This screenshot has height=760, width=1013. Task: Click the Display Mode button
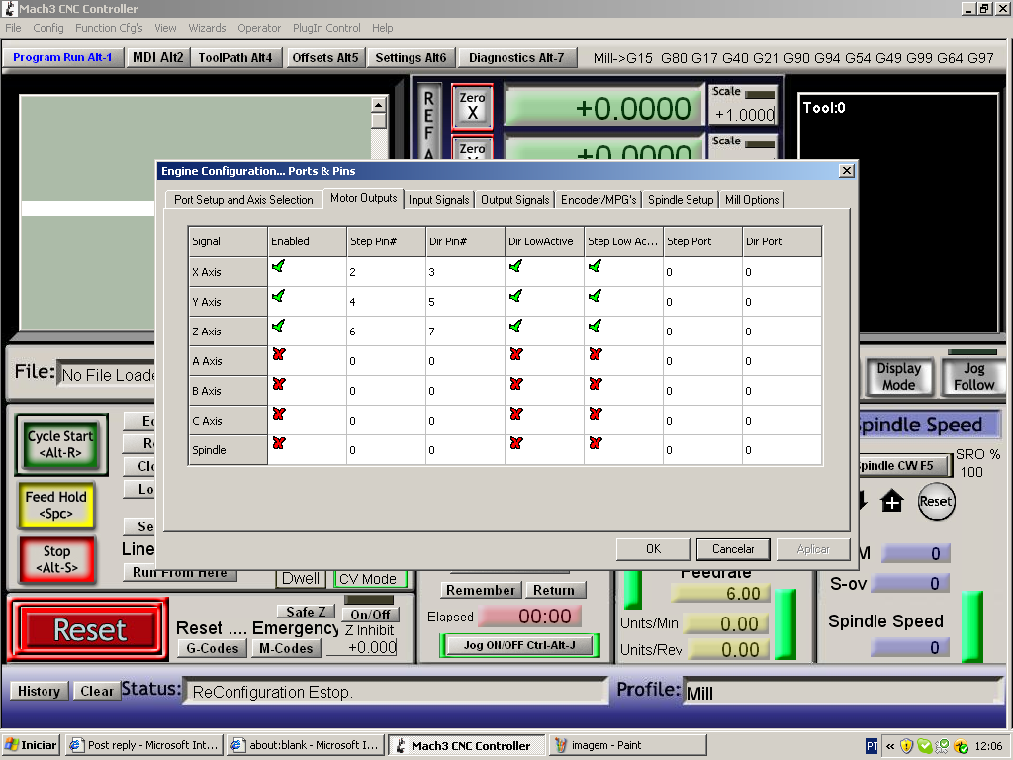tap(898, 376)
